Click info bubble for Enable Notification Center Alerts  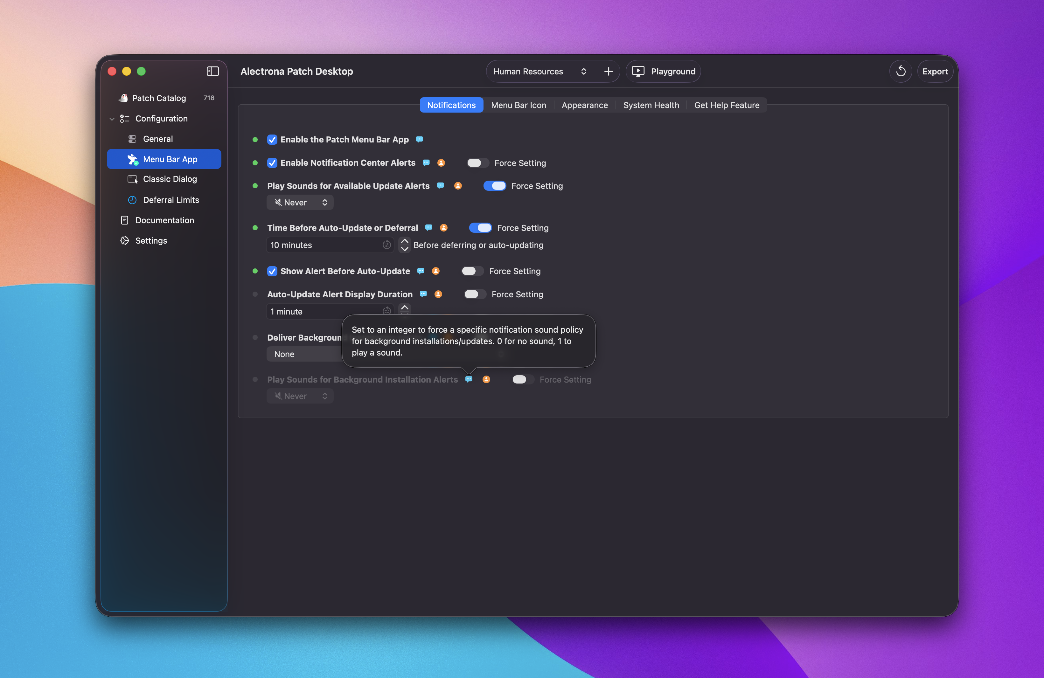point(426,163)
